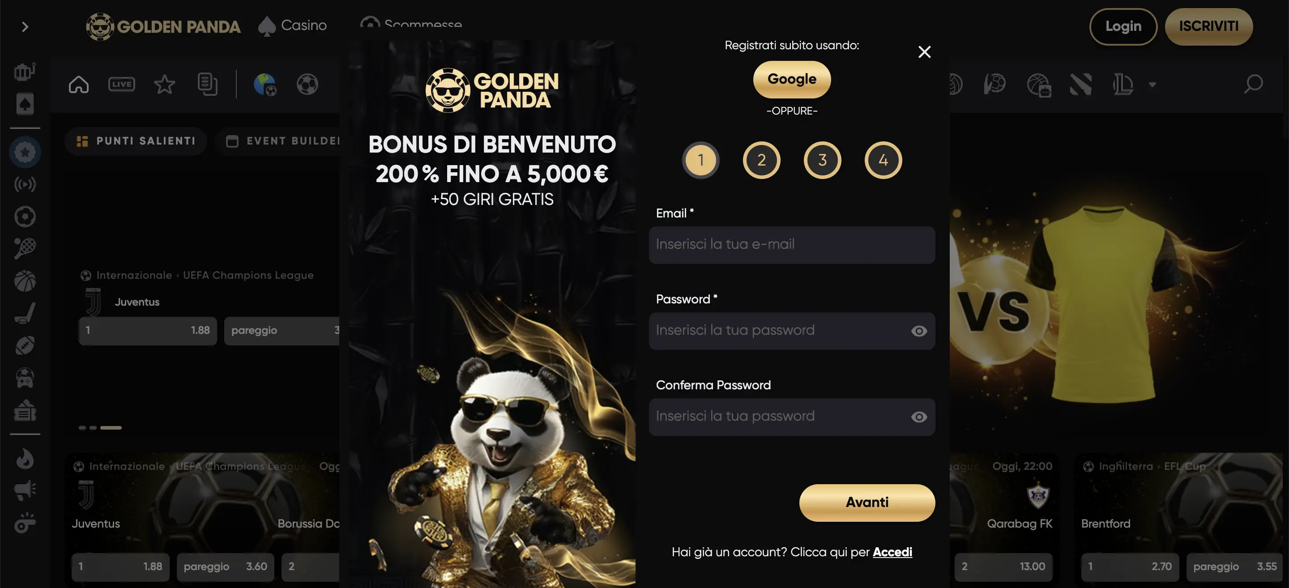1289x588 pixels.
Task: Select registration step 2 circle
Action: click(761, 160)
